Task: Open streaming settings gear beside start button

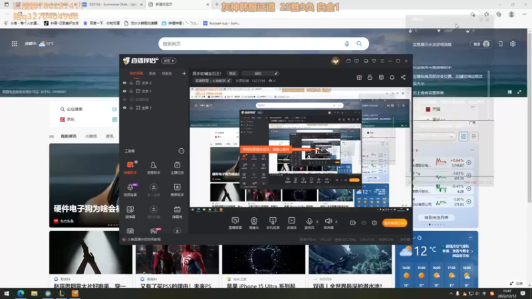Action: point(374,223)
